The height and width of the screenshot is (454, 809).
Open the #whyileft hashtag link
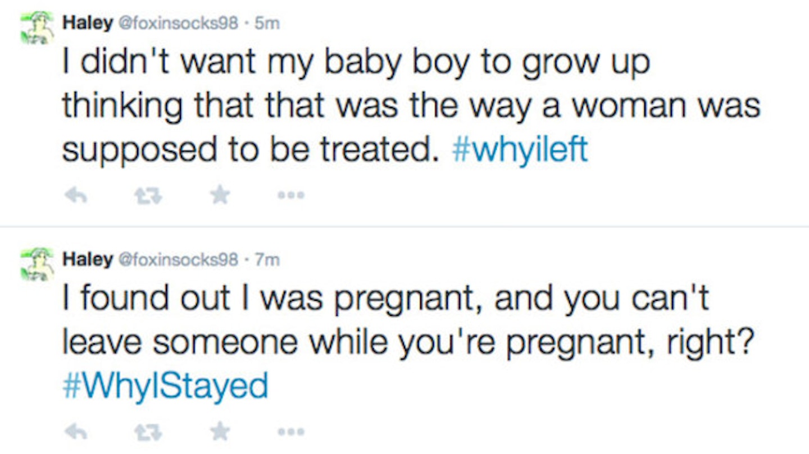(520, 150)
